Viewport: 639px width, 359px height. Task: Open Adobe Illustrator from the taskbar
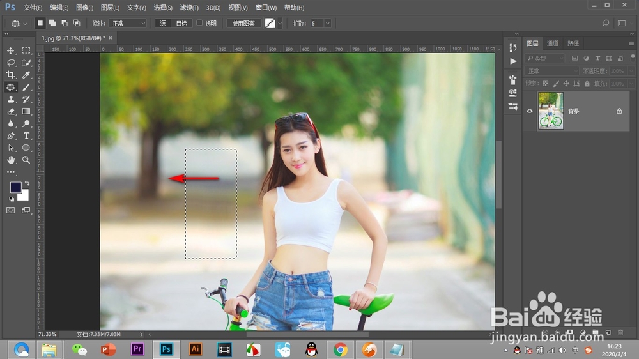point(195,349)
